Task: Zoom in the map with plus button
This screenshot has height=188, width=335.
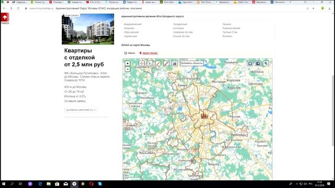Action: tap(128, 64)
